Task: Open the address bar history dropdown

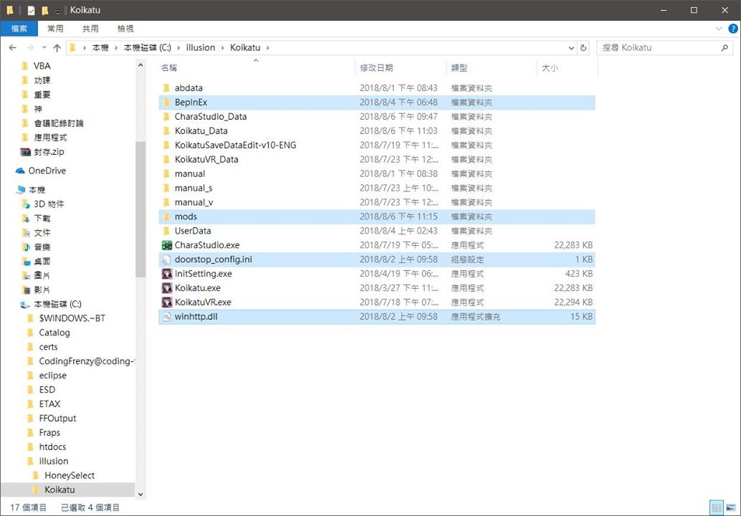Action: pos(571,48)
